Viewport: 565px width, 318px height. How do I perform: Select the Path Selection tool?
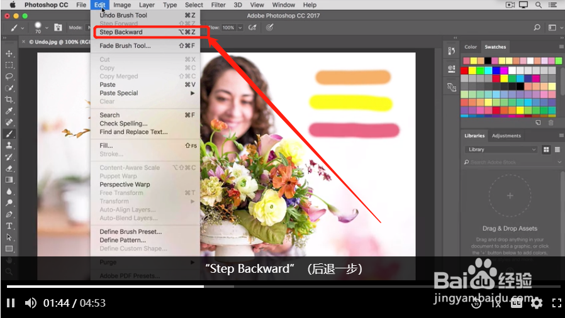[x=9, y=238]
